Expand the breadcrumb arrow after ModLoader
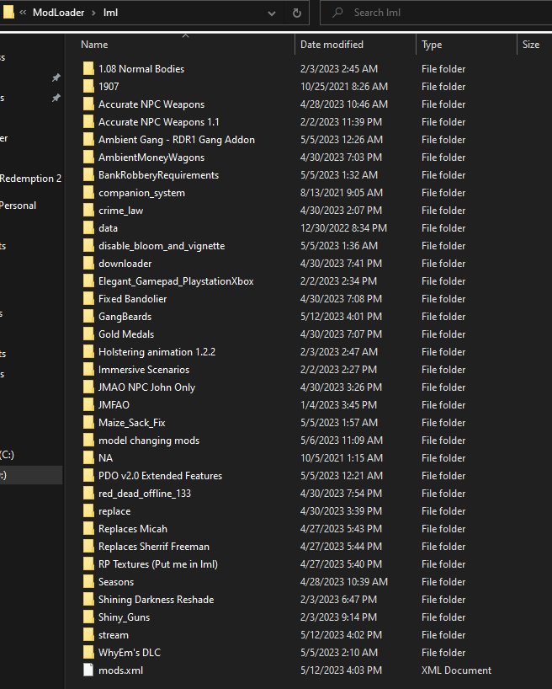 pos(93,13)
